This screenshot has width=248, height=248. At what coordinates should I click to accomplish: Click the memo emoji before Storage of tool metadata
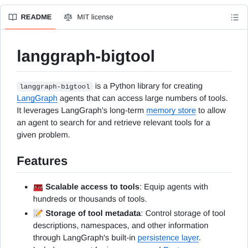[x=38, y=213]
